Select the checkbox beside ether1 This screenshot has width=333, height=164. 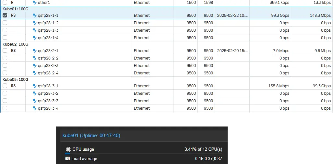coord(5,2)
